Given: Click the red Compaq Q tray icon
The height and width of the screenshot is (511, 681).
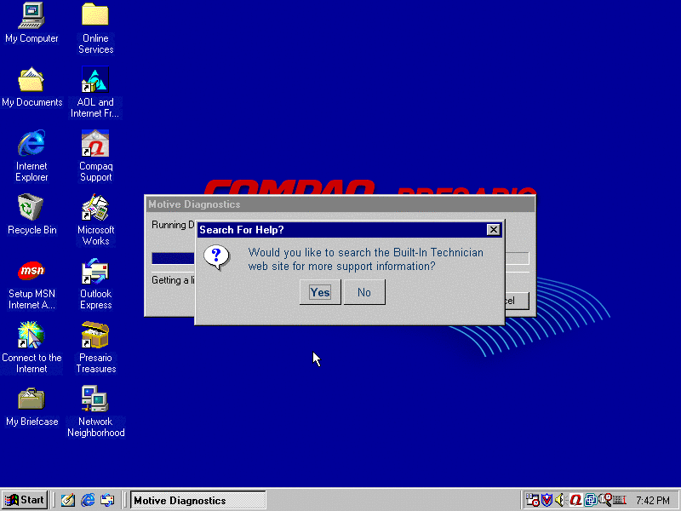Looking at the screenshot, I should point(576,500).
